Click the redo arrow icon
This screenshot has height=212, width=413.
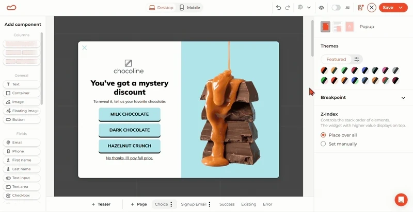pyautogui.click(x=288, y=8)
